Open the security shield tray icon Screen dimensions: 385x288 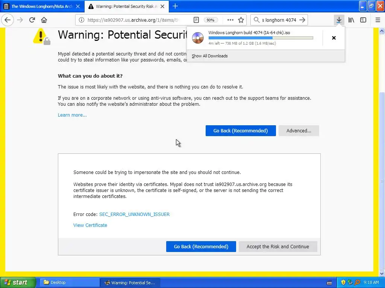point(343,282)
